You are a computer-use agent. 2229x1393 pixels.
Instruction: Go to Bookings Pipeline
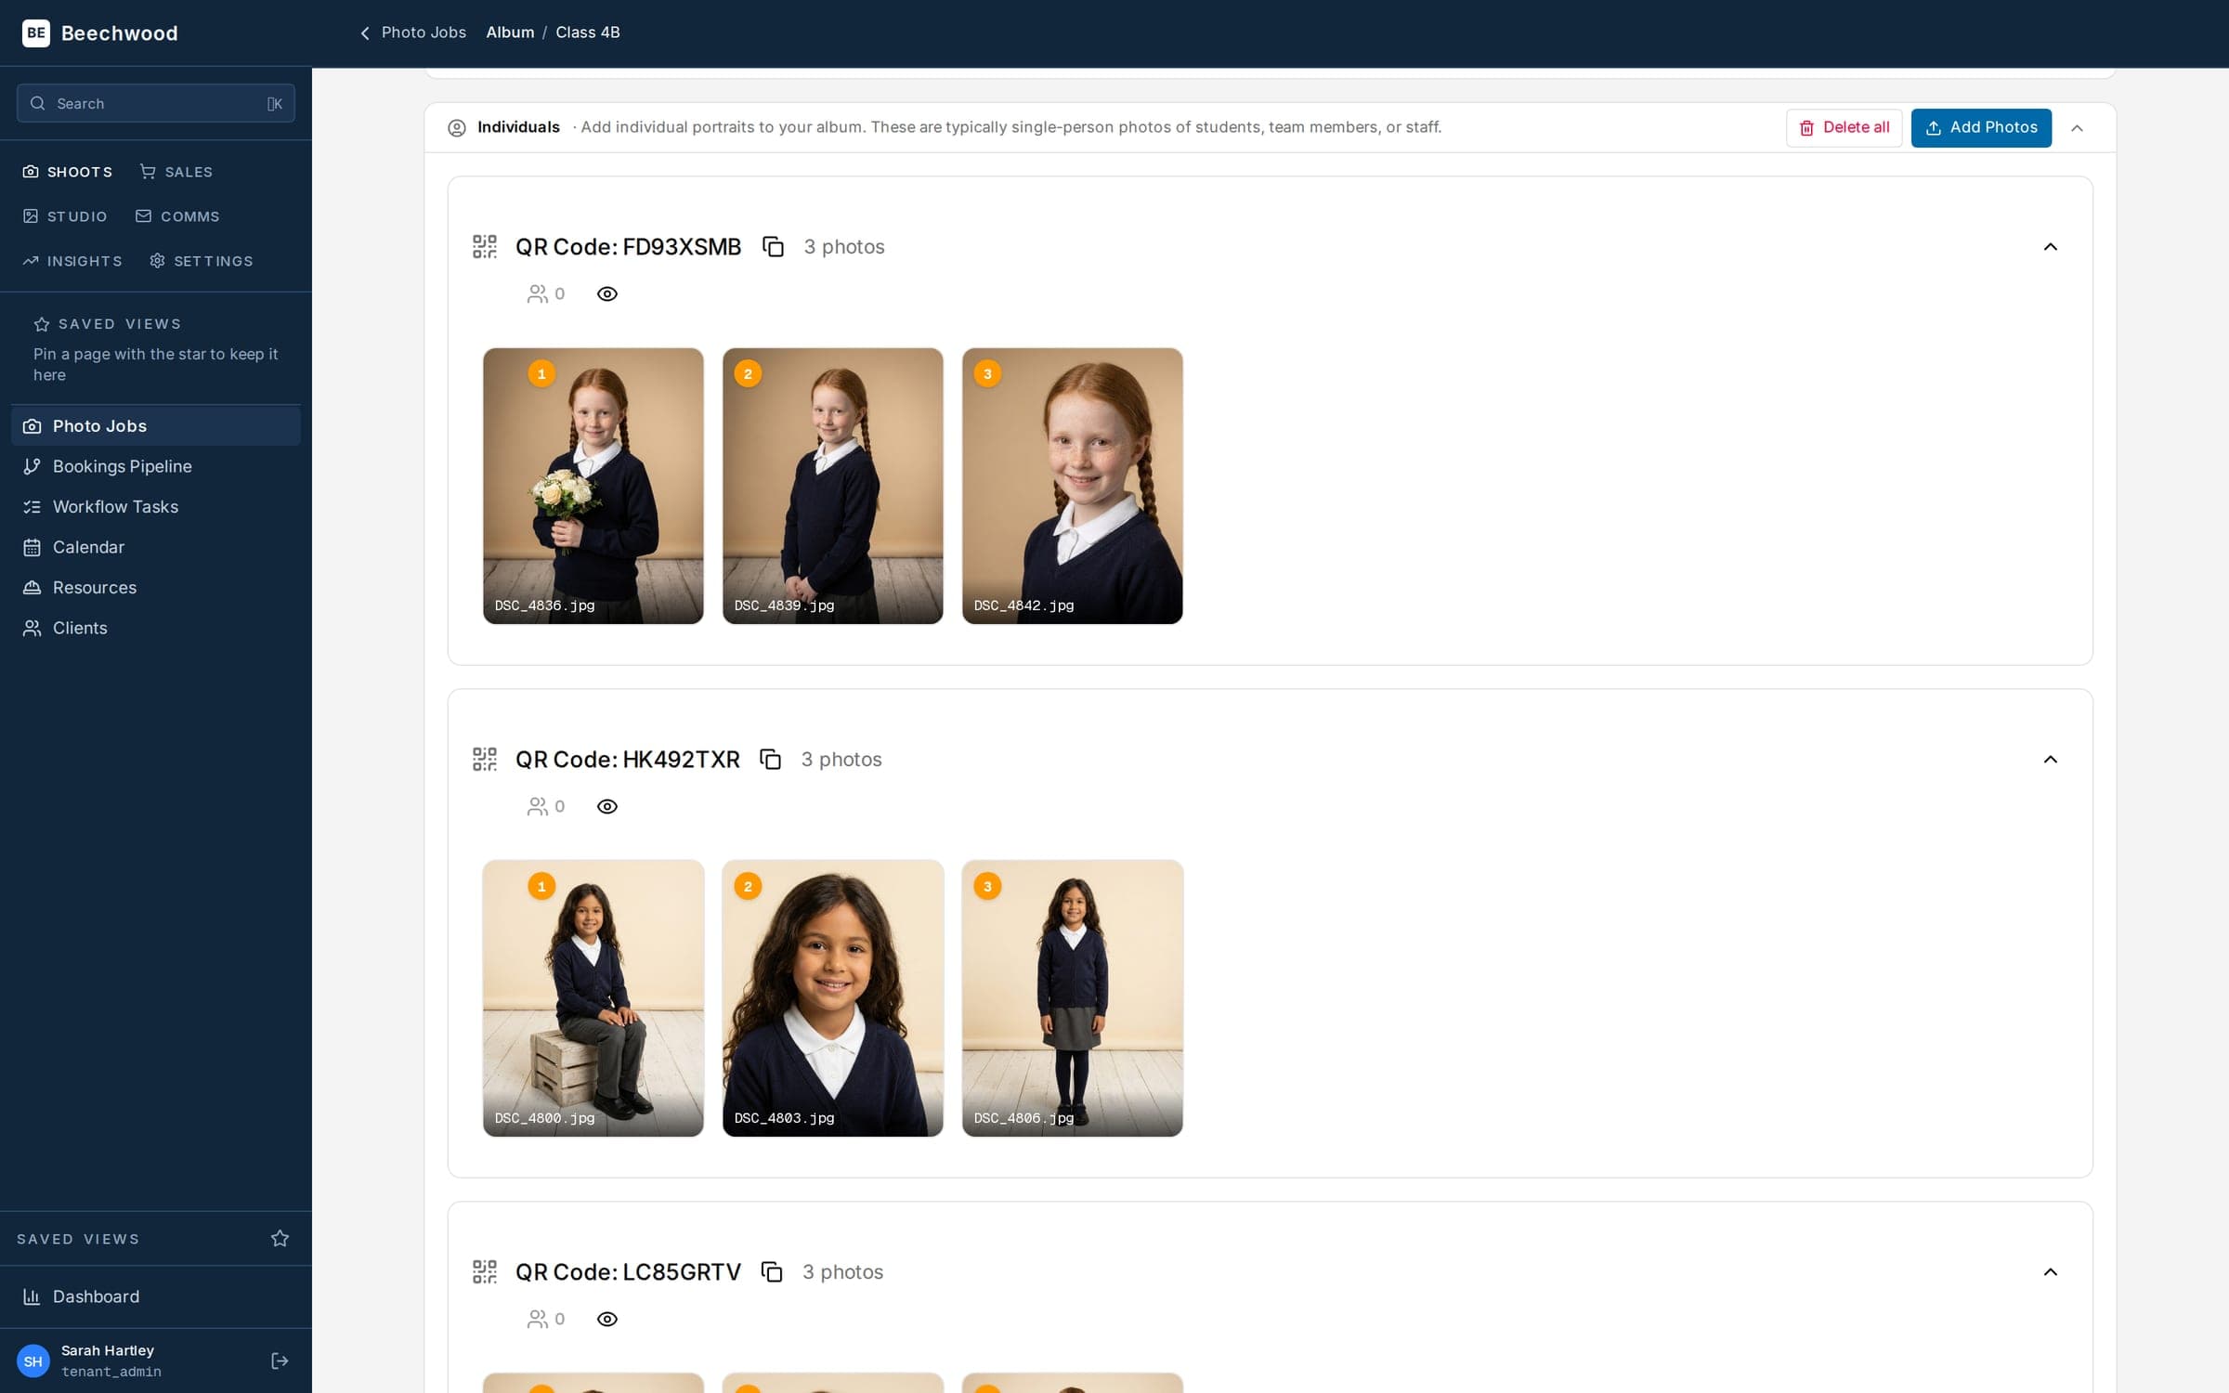point(156,466)
